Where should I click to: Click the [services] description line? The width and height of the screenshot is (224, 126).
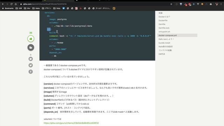coord(96,88)
